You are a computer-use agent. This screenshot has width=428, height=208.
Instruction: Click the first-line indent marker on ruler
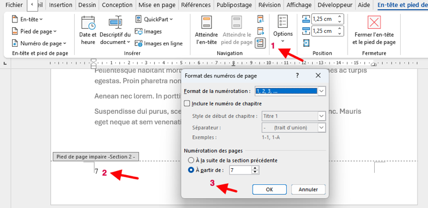point(94,61)
